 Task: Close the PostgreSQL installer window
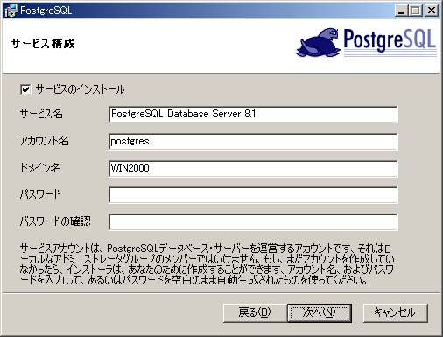point(432,11)
